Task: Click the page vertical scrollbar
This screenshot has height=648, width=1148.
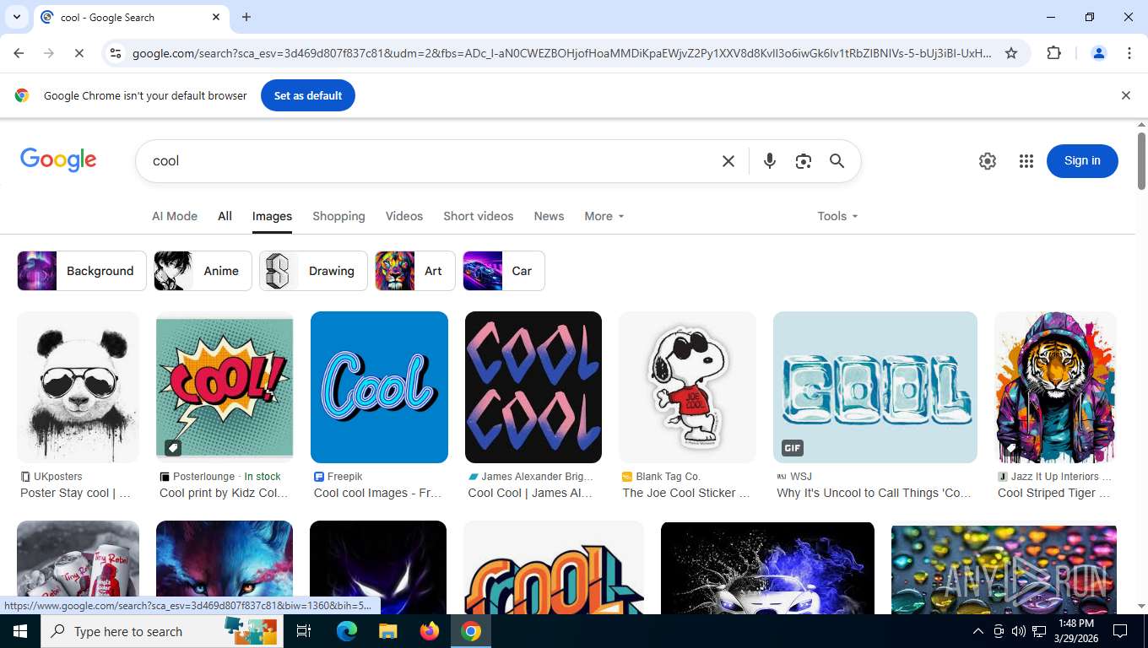Action: pyautogui.click(x=1141, y=161)
